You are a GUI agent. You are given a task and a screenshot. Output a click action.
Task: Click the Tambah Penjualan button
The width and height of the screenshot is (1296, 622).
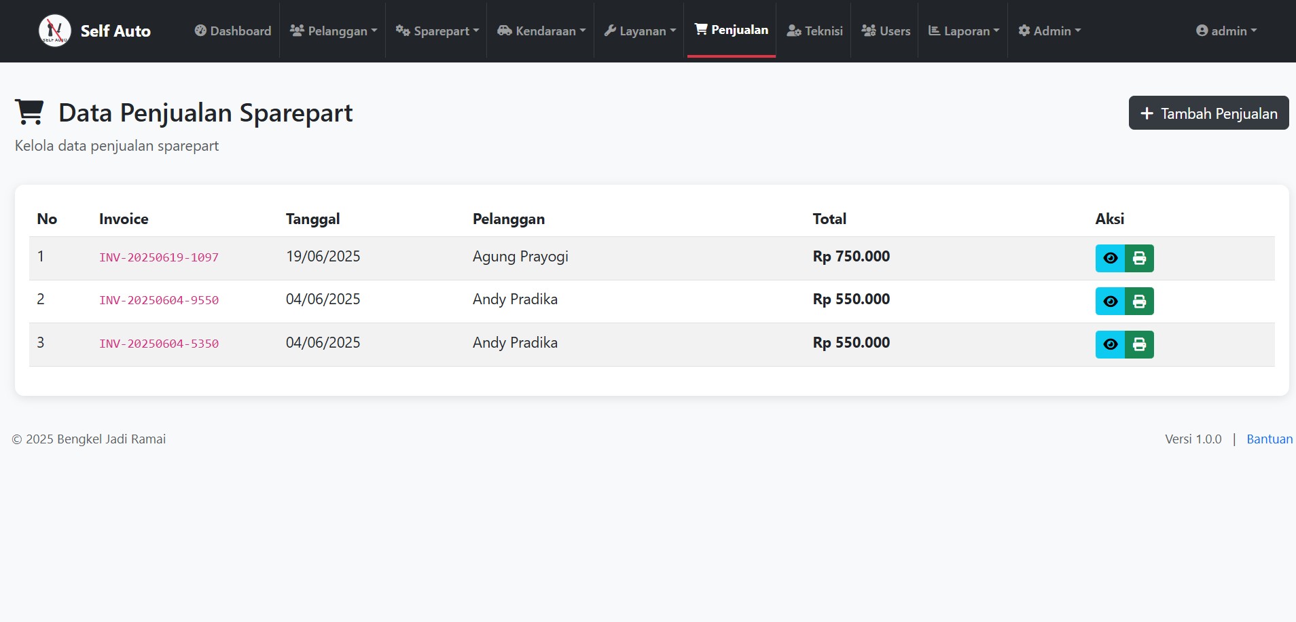[x=1209, y=113]
